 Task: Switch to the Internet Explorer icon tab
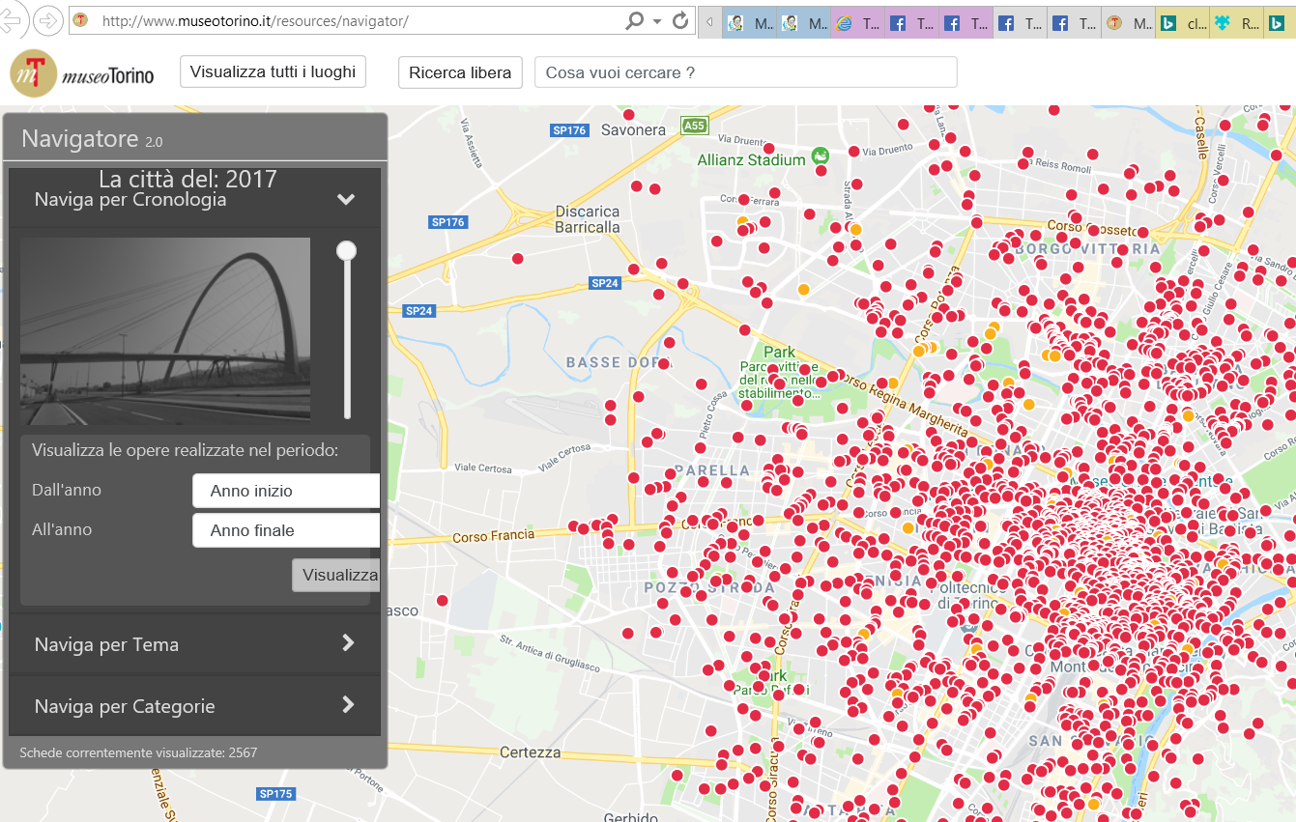(x=858, y=23)
